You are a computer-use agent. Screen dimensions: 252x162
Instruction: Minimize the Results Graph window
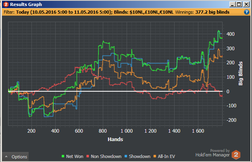pyautogui.click(x=232, y=4)
